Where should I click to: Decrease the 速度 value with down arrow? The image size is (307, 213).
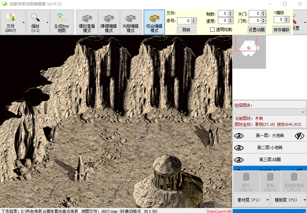pos(231,22)
